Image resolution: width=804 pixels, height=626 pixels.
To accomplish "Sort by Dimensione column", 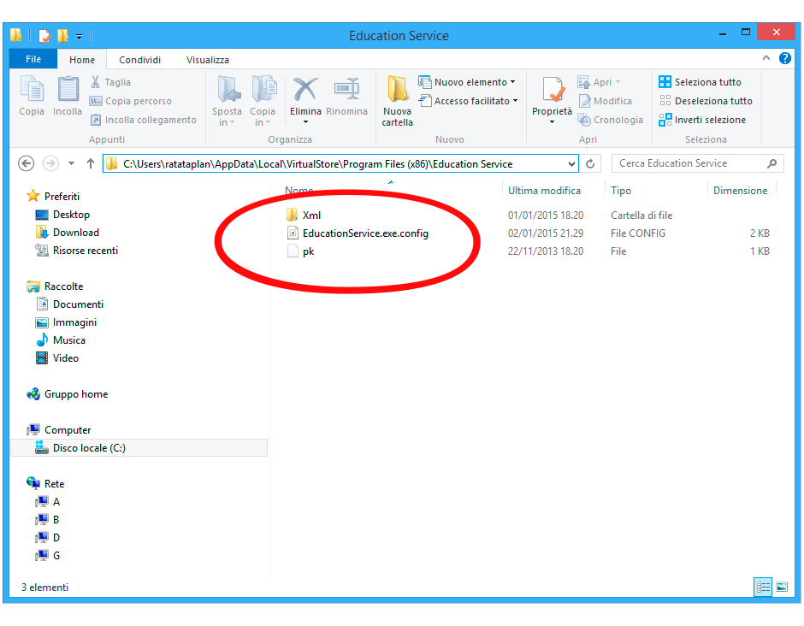I will tap(742, 191).
